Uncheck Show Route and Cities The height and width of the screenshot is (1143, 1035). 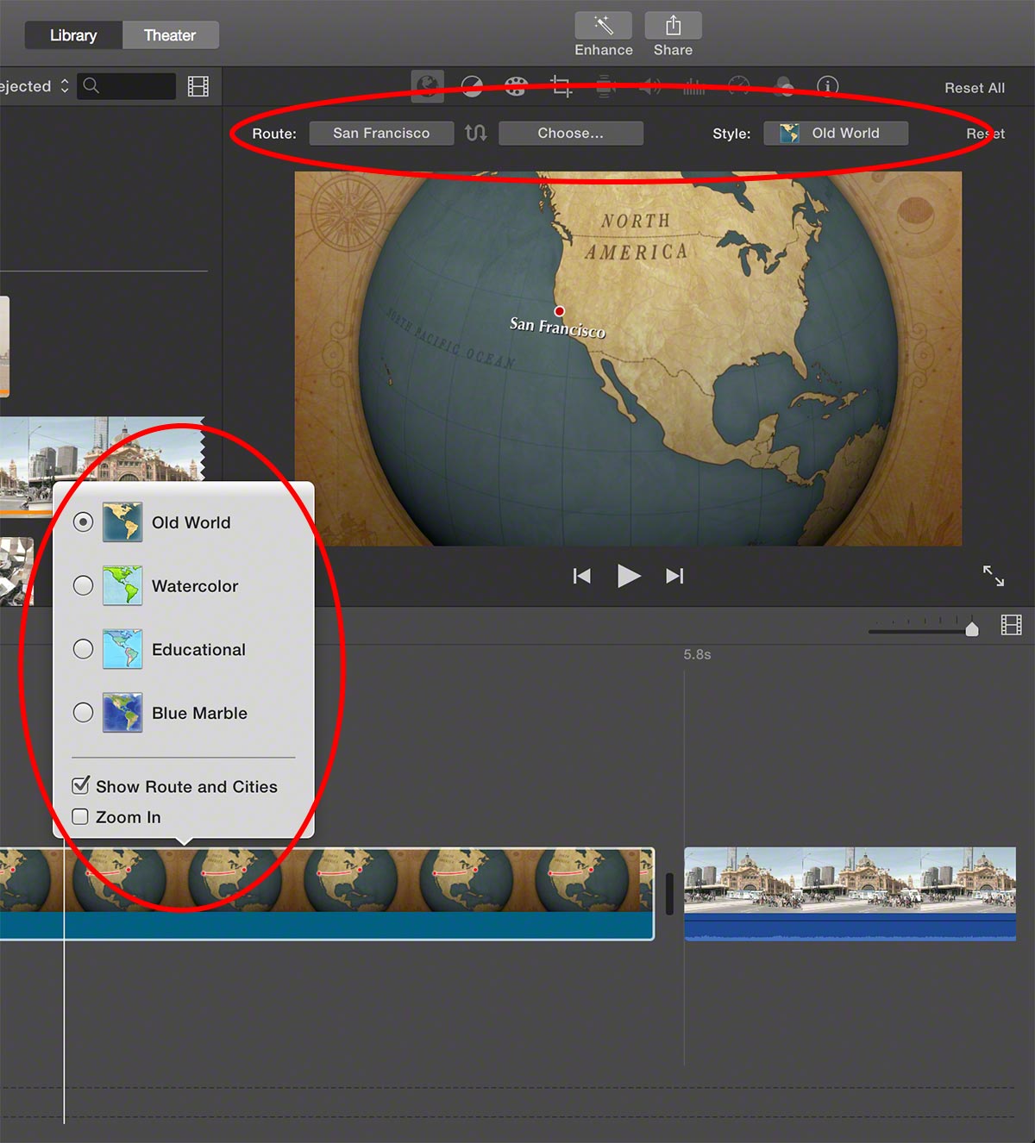pyautogui.click(x=81, y=785)
